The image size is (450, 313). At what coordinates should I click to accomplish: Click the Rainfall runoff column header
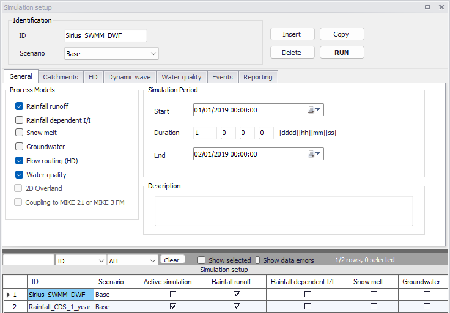point(237,282)
